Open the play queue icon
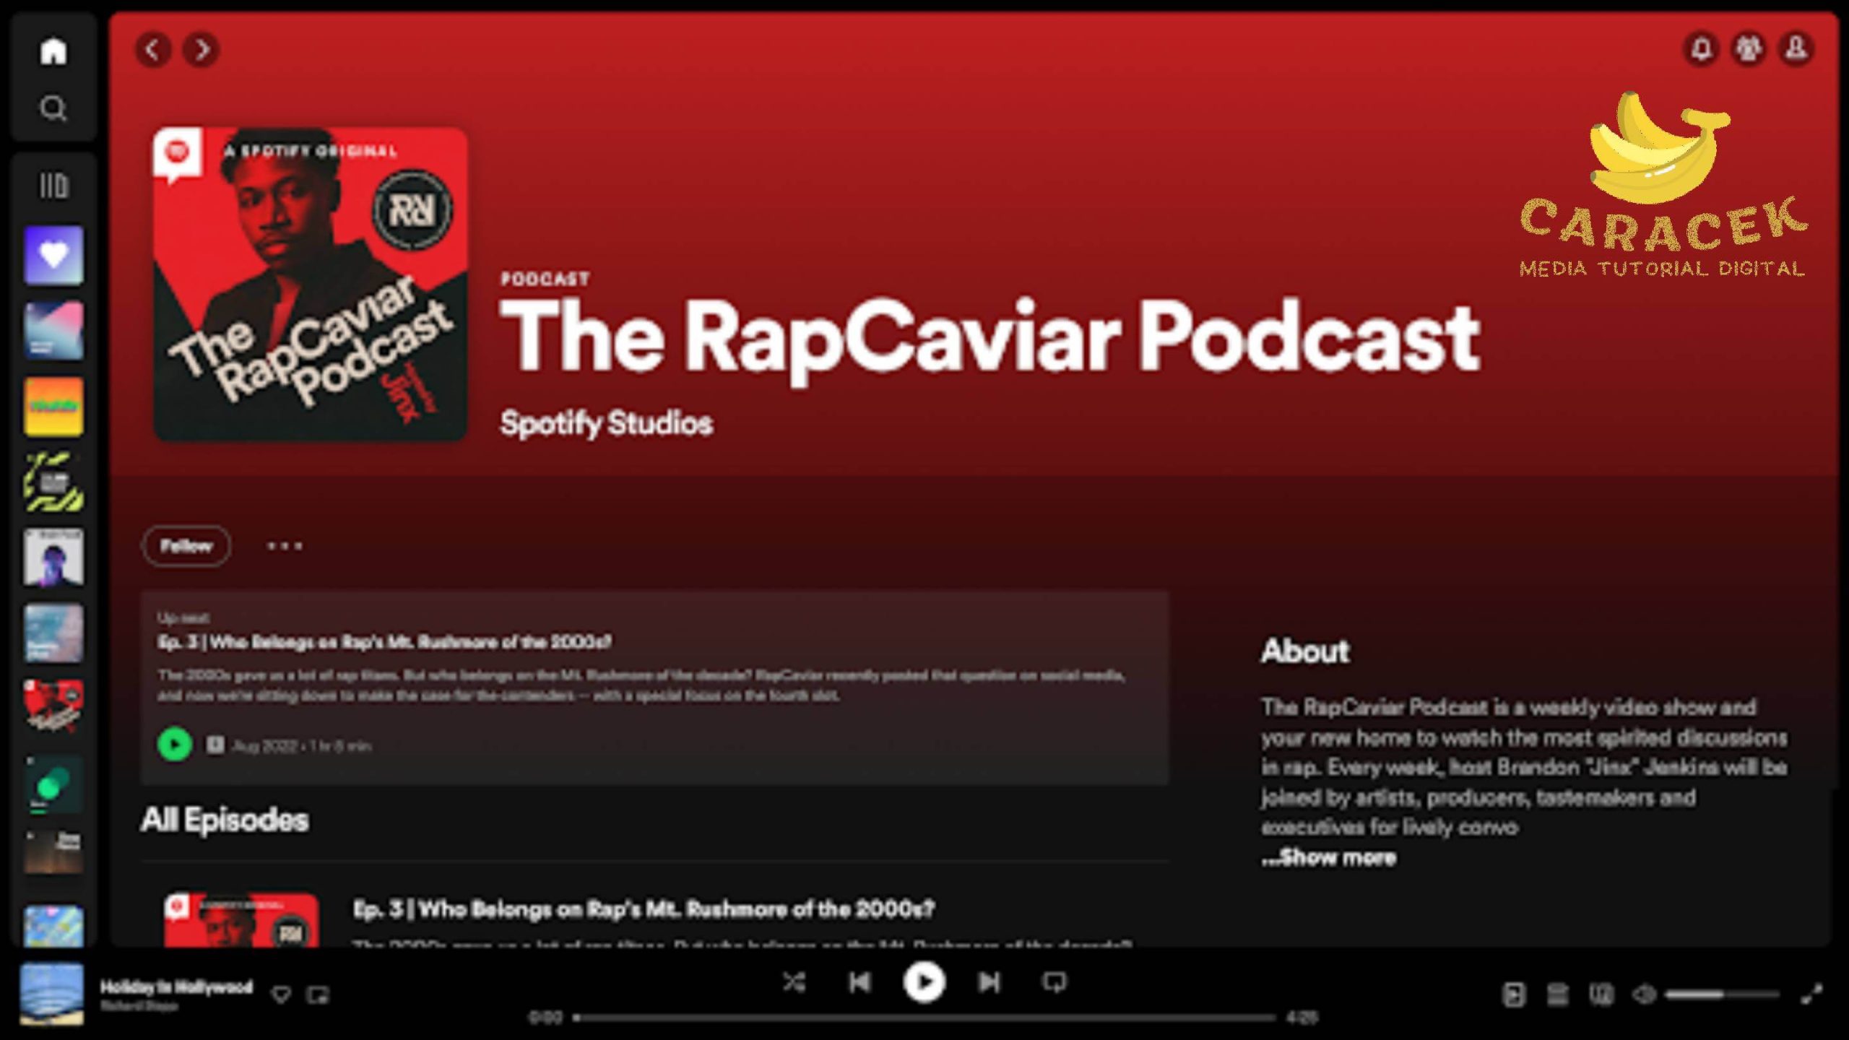The width and height of the screenshot is (1849, 1040). click(x=1557, y=994)
